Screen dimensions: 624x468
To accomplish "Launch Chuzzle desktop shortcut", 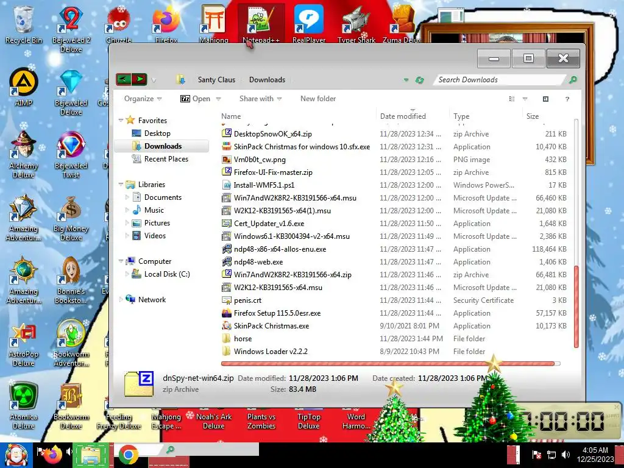I will coord(119,24).
